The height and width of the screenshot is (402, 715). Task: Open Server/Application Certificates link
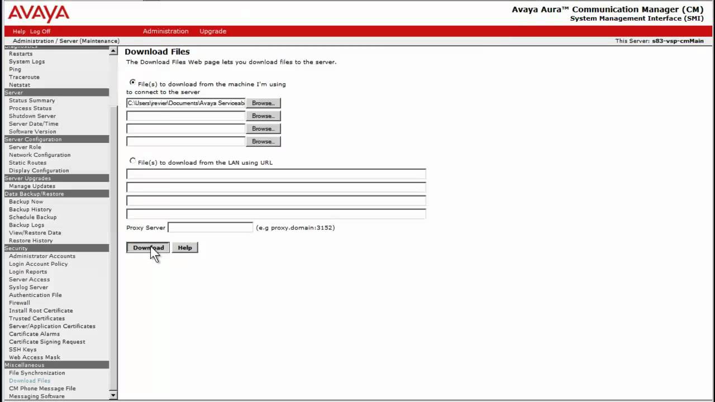52,327
